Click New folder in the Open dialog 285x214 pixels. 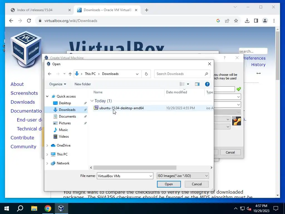pos(82,84)
